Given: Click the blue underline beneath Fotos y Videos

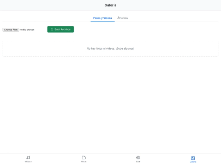Looking at the screenshot, I should [102, 22].
